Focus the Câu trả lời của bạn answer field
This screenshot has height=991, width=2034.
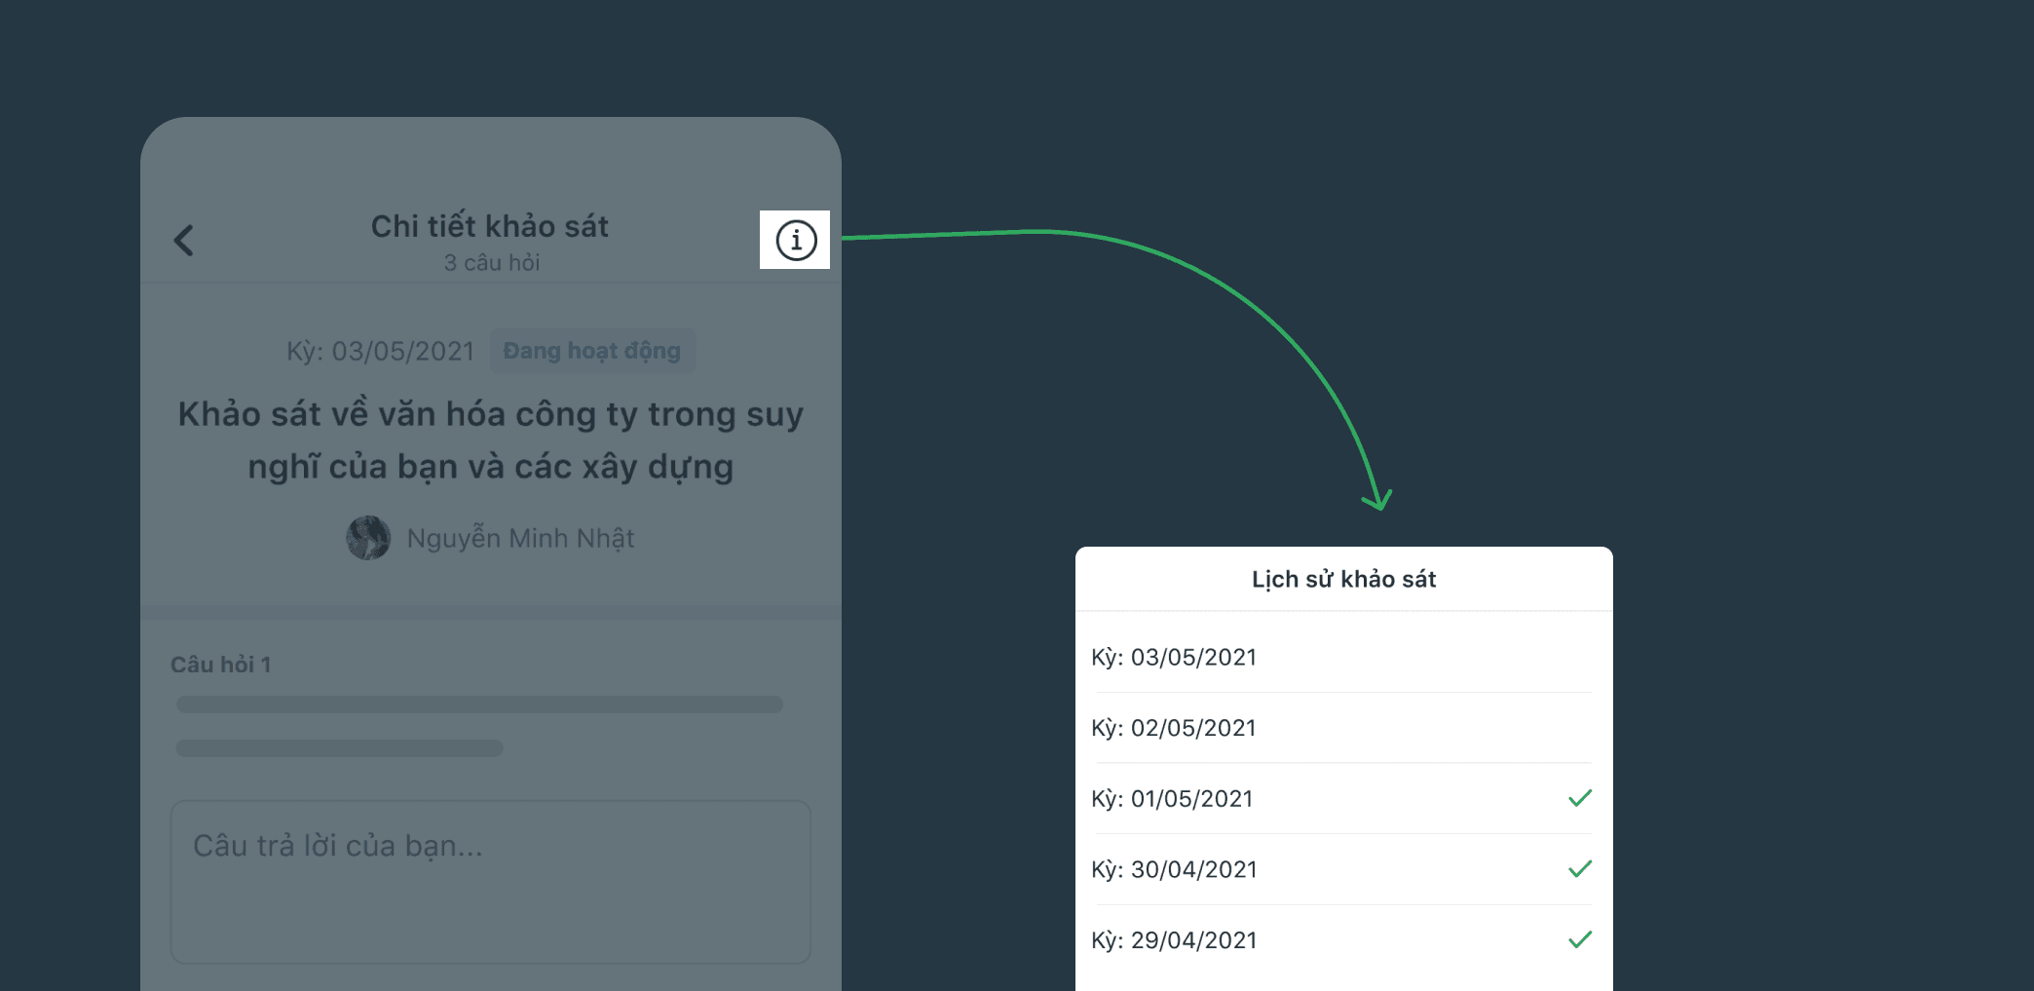tap(491, 882)
